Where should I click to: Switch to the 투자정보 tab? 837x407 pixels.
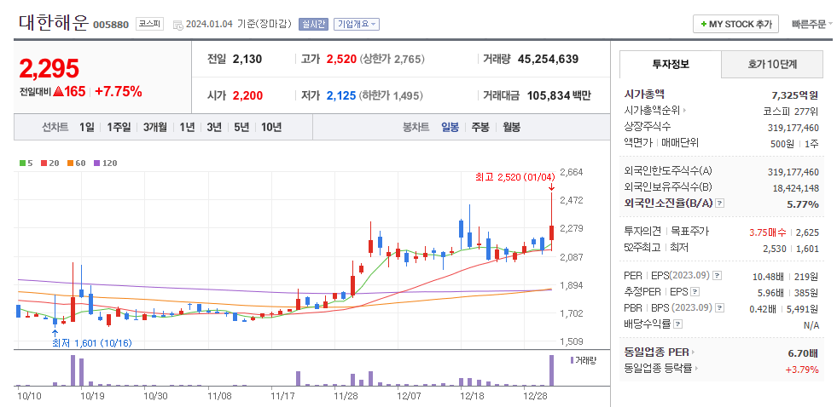[671, 65]
